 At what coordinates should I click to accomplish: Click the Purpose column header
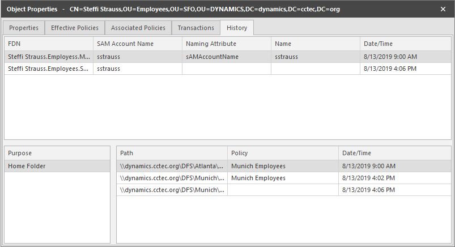point(57,153)
